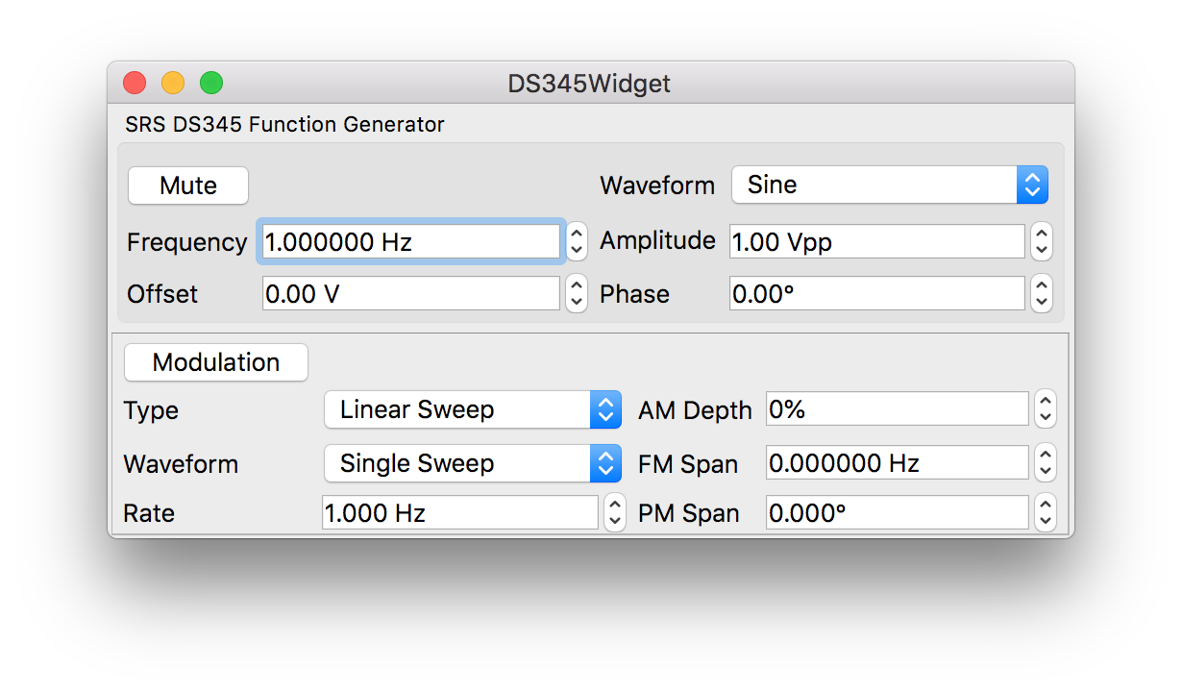The image size is (1182, 692).
Task: Click the Amplitude value field
Action: click(x=876, y=242)
